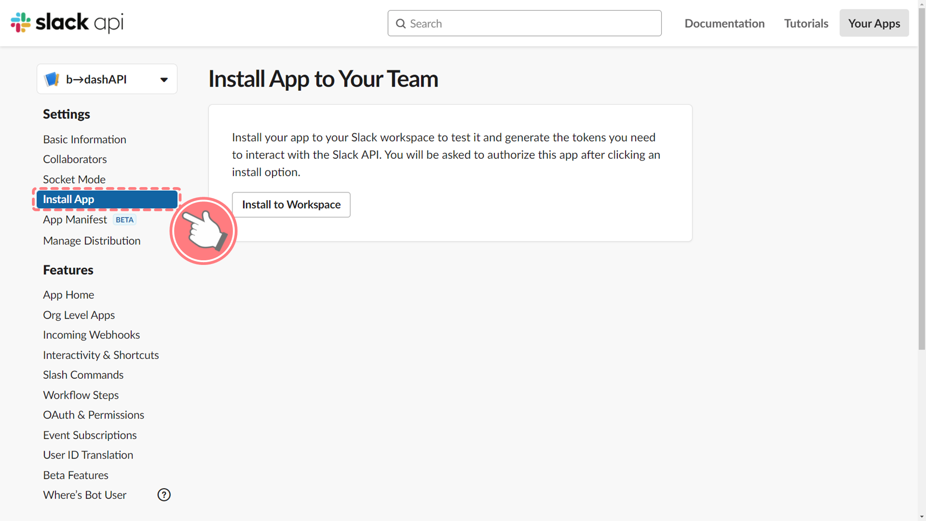Open Incoming Webhooks page
The image size is (926, 521).
coord(91,335)
